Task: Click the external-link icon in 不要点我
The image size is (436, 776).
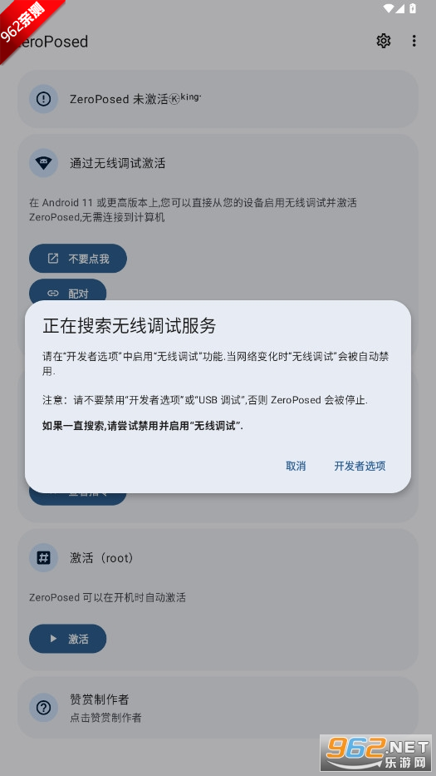Action: coord(53,259)
